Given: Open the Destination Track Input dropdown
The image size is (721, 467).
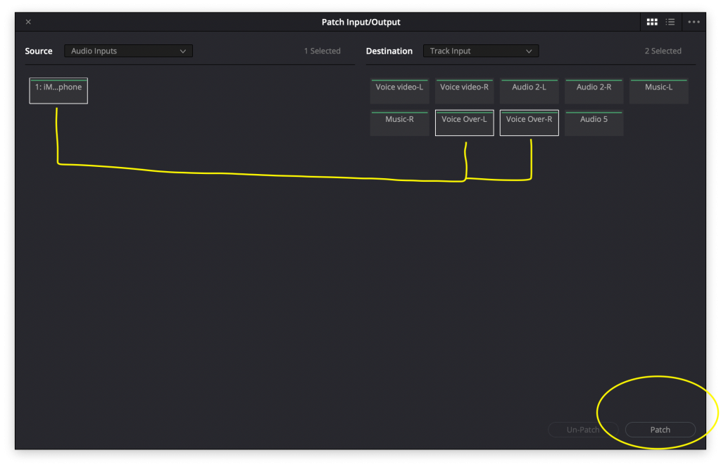Looking at the screenshot, I should point(480,51).
